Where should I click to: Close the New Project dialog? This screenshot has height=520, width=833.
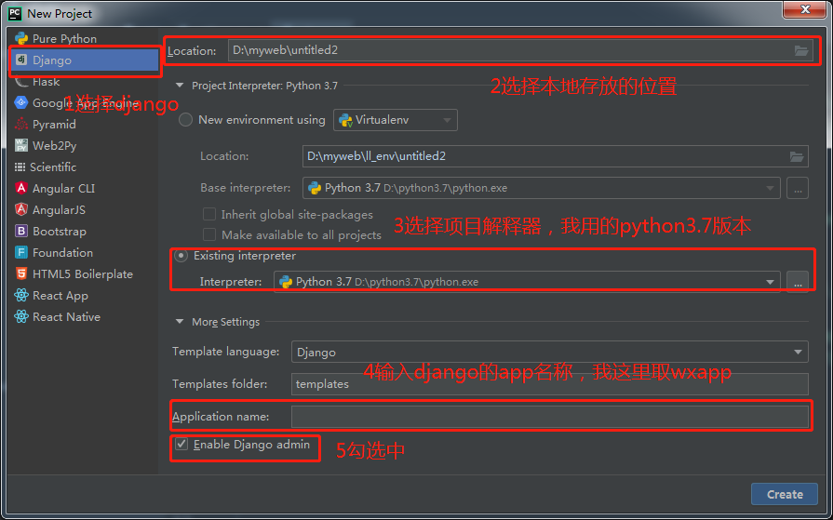(x=804, y=9)
